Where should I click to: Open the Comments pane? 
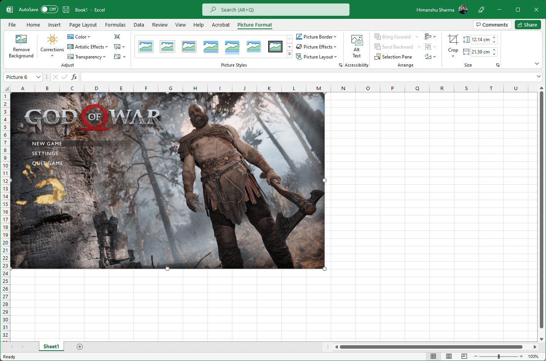click(x=492, y=25)
